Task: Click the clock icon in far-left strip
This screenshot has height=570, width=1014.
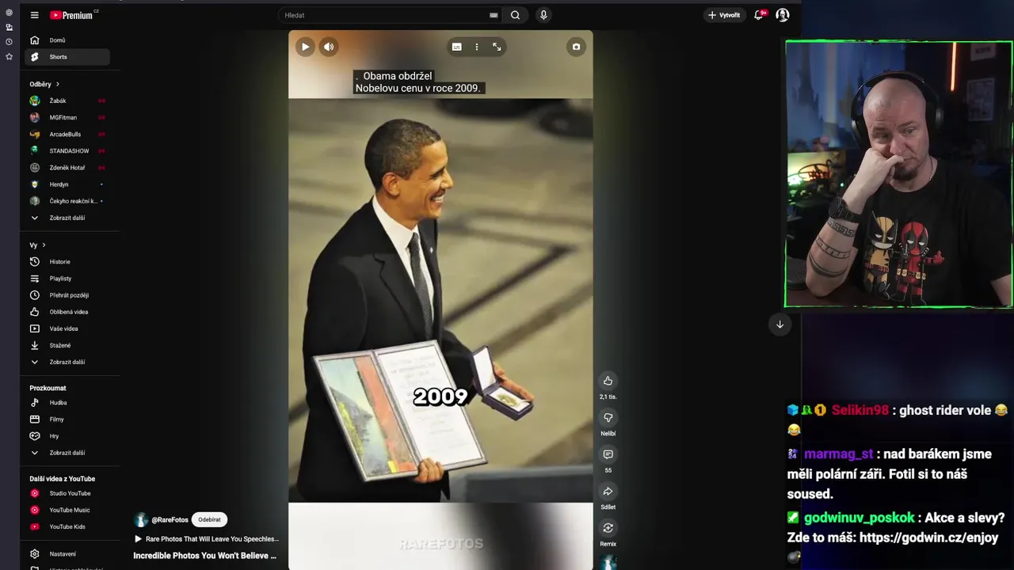Action: pos(9,42)
